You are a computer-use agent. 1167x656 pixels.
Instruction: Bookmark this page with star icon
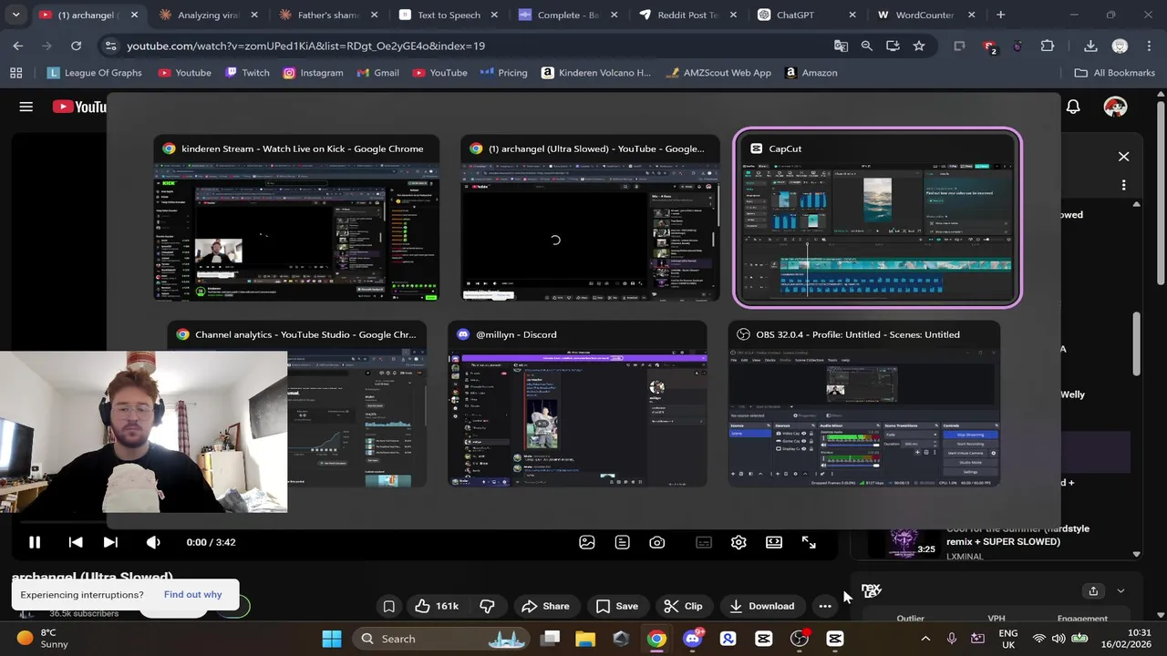coord(919,46)
